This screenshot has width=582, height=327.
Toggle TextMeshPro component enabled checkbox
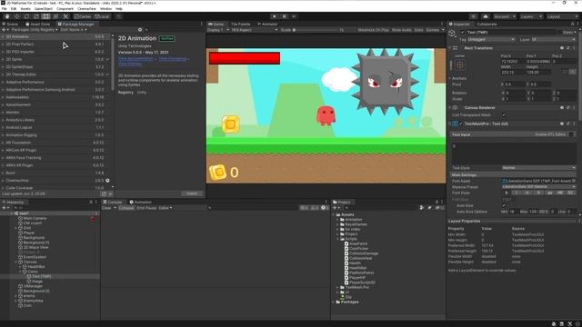pos(461,124)
